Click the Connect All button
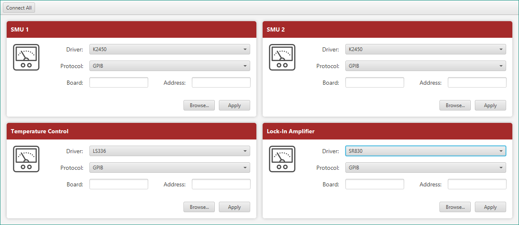Image resolution: width=519 pixels, height=225 pixels. coord(19,8)
